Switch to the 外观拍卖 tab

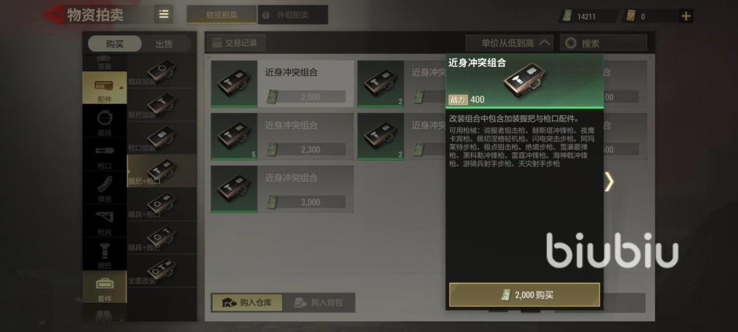point(292,15)
